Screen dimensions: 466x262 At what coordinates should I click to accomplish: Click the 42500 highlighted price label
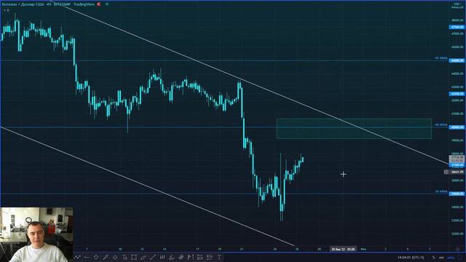point(457,94)
